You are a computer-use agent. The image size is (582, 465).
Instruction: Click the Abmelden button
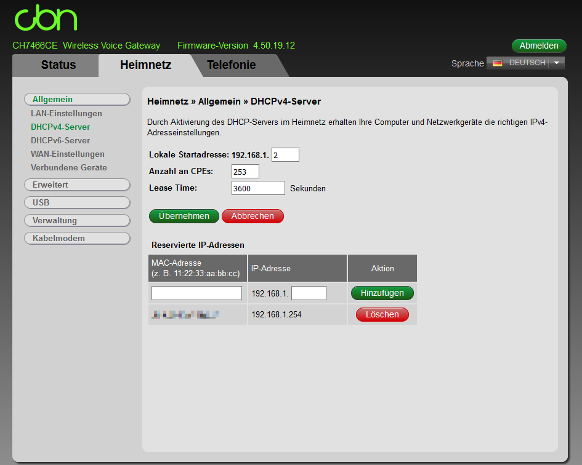(539, 46)
